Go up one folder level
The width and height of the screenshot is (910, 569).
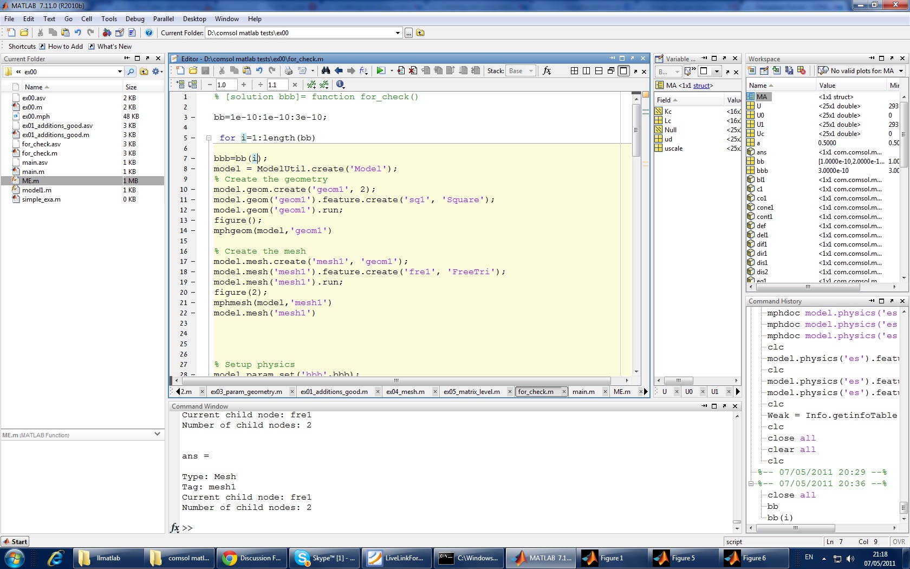point(420,33)
